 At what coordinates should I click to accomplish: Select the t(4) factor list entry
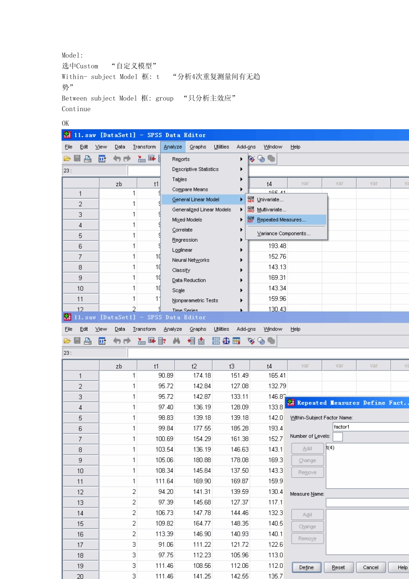pos(331,448)
